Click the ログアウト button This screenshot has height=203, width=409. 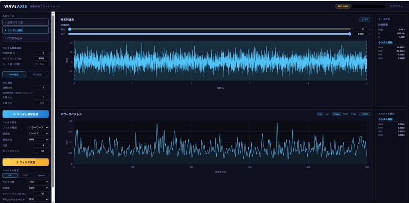click(396, 7)
